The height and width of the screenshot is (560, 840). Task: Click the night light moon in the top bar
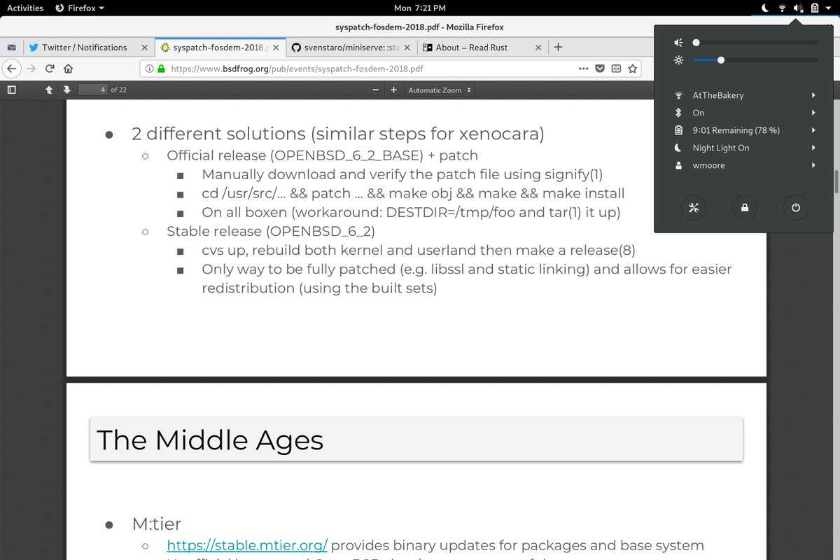[764, 8]
